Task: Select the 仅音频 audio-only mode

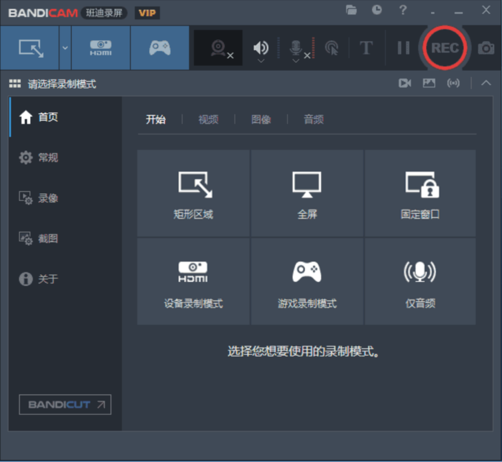Action: (420, 281)
